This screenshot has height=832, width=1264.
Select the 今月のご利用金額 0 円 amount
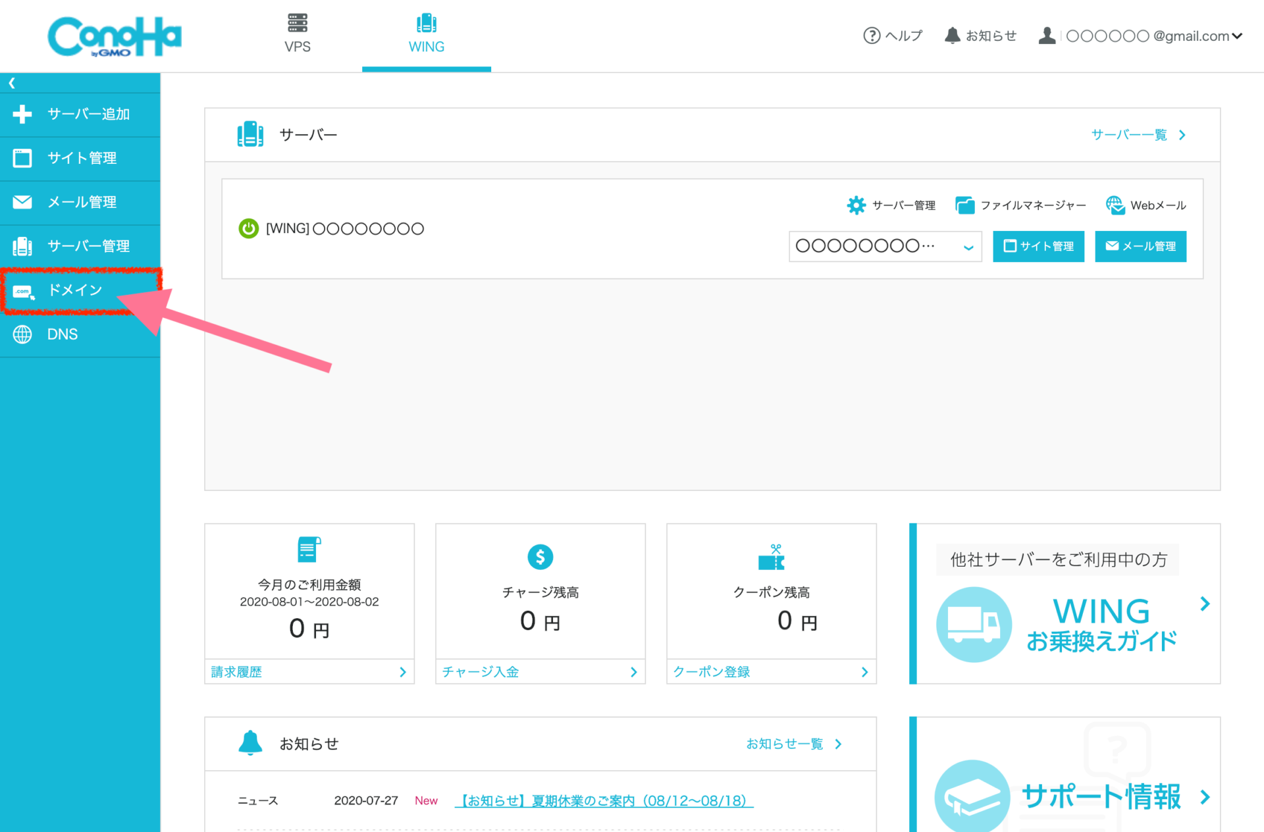coord(309,629)
